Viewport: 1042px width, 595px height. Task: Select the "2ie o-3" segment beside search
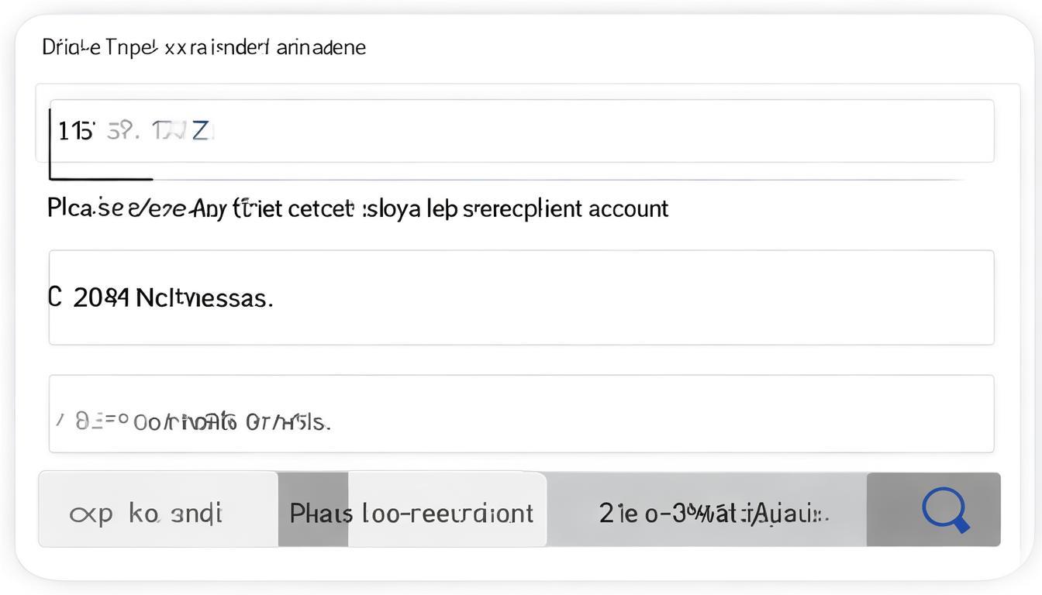click(707, 511)
